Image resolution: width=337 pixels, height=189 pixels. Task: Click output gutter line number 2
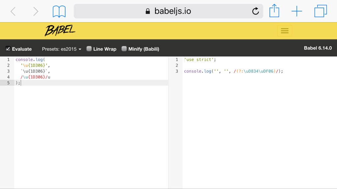177,65
